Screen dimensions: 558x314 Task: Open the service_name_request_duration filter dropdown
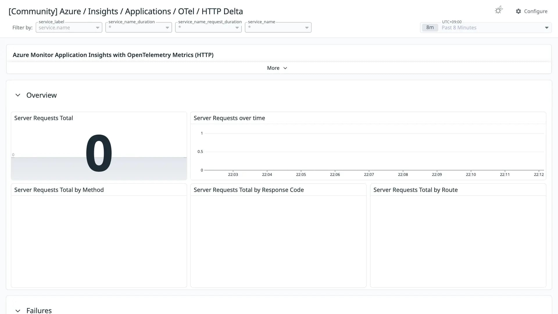tap(208, 27)
